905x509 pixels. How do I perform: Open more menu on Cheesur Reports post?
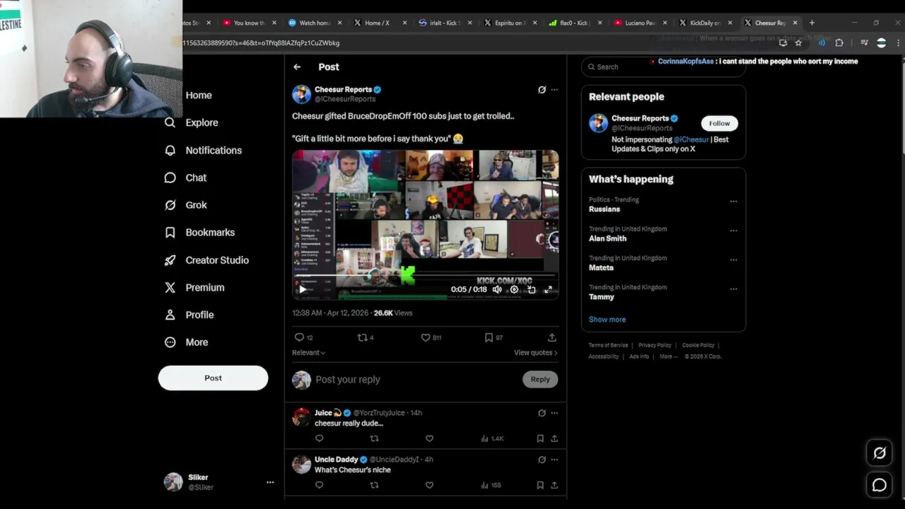pos(554,90)
